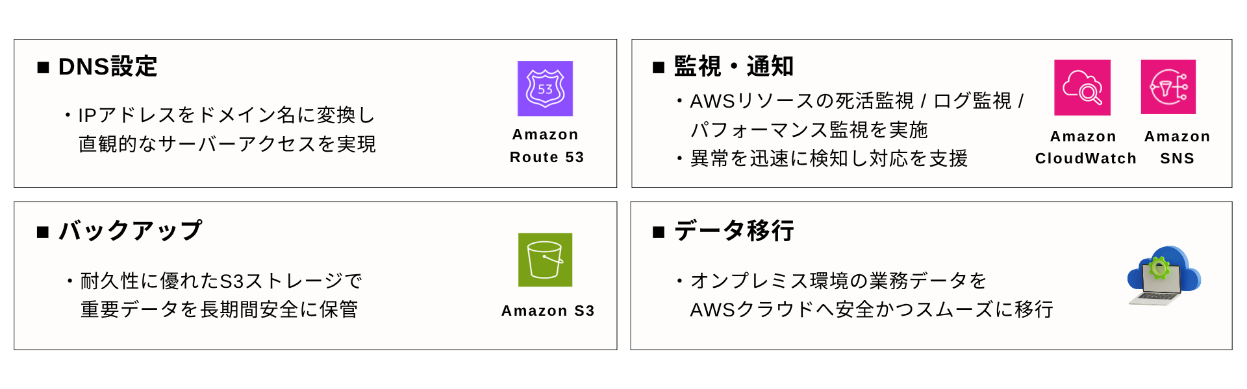Image resolution: width=1247 pixels, height=389 pixels.
Task: Click the 異常を迅速に検知し対応を支援 bullet
Action: pos(829,159)
